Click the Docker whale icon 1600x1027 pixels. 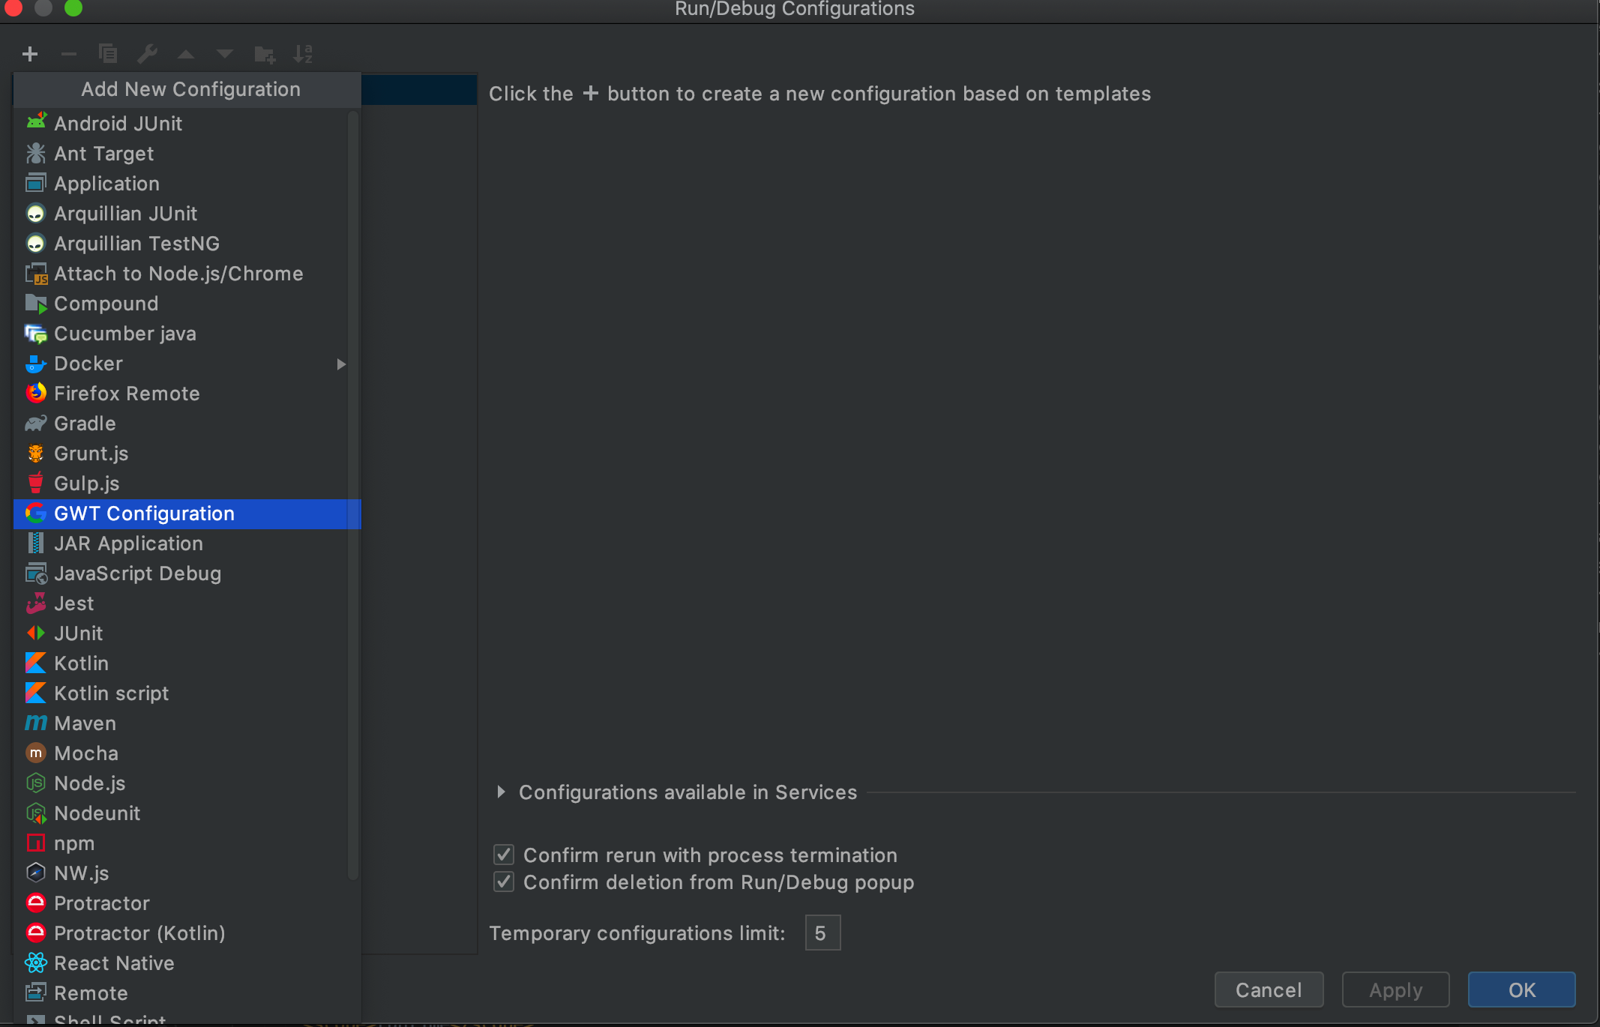(x=36, y=364)
